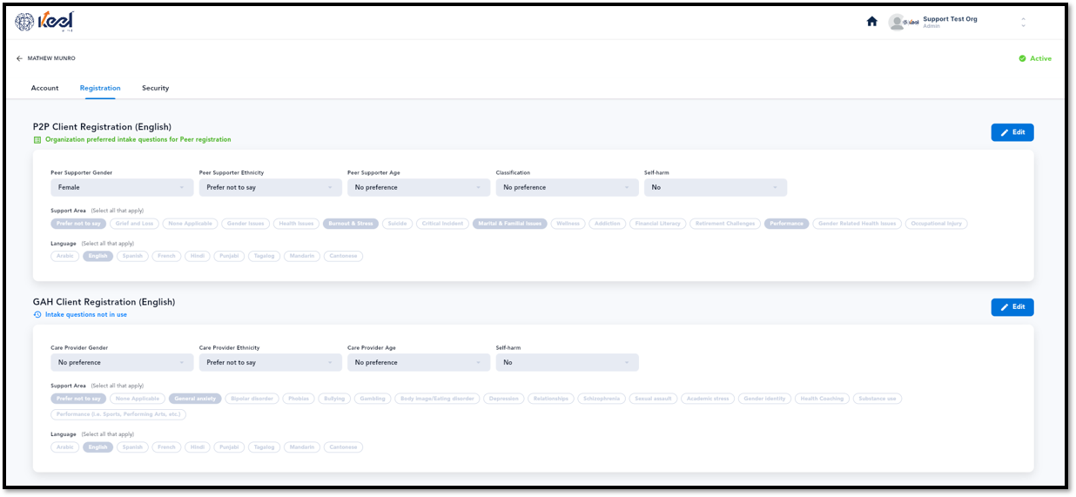Image resolution: width=1076 pixels, height=497 pixels.
Task: Select the Spanish language chip under P2P
Action: click(x=132, y=256)
